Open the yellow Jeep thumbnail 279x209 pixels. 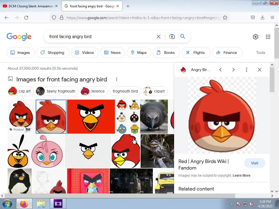point(163,181)
